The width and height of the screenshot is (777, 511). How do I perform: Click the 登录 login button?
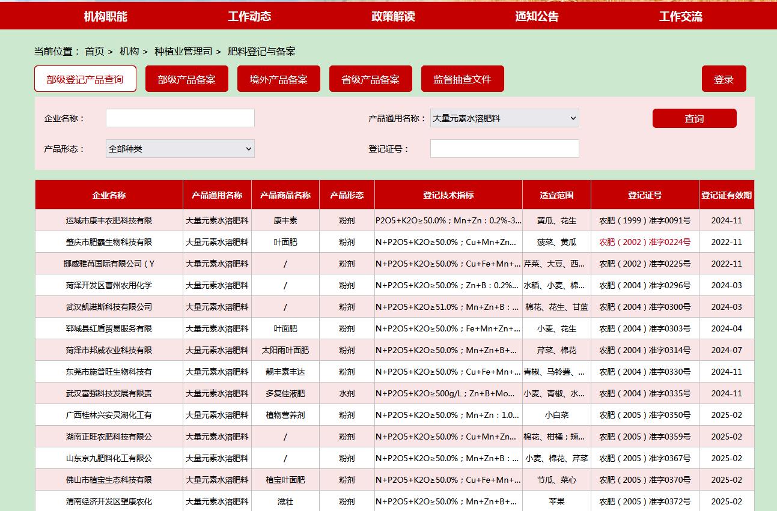click(724, 78)
